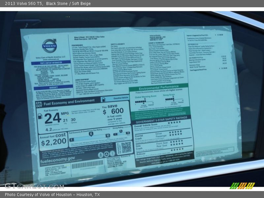Click the $600 fuel savings amount
This screenshot has height=198, width=264.
point(114,111)
